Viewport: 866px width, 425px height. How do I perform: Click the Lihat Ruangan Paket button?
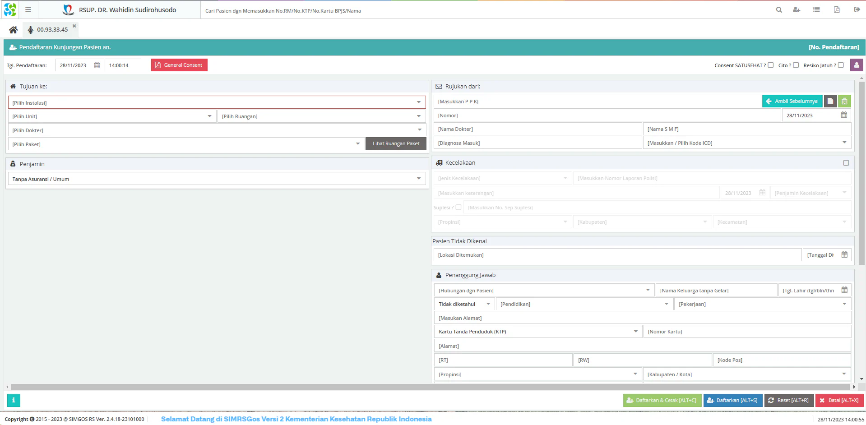(x=396, y=143)
